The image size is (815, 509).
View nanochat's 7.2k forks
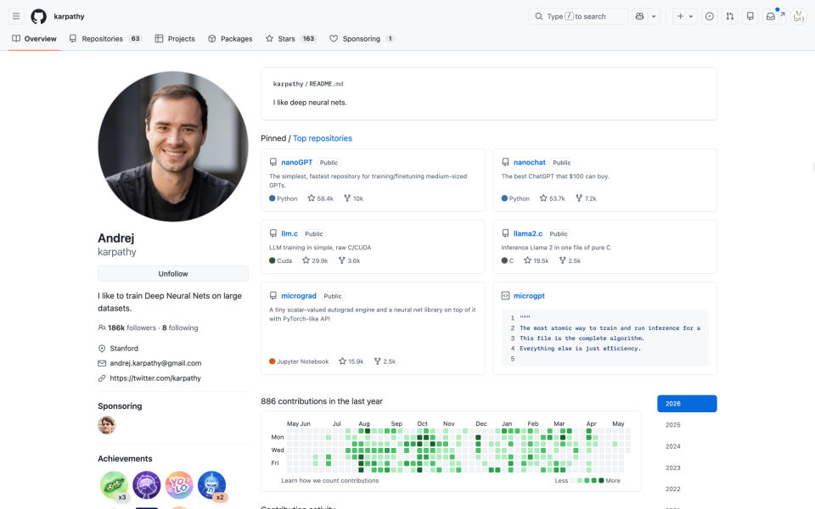point(586,199)
